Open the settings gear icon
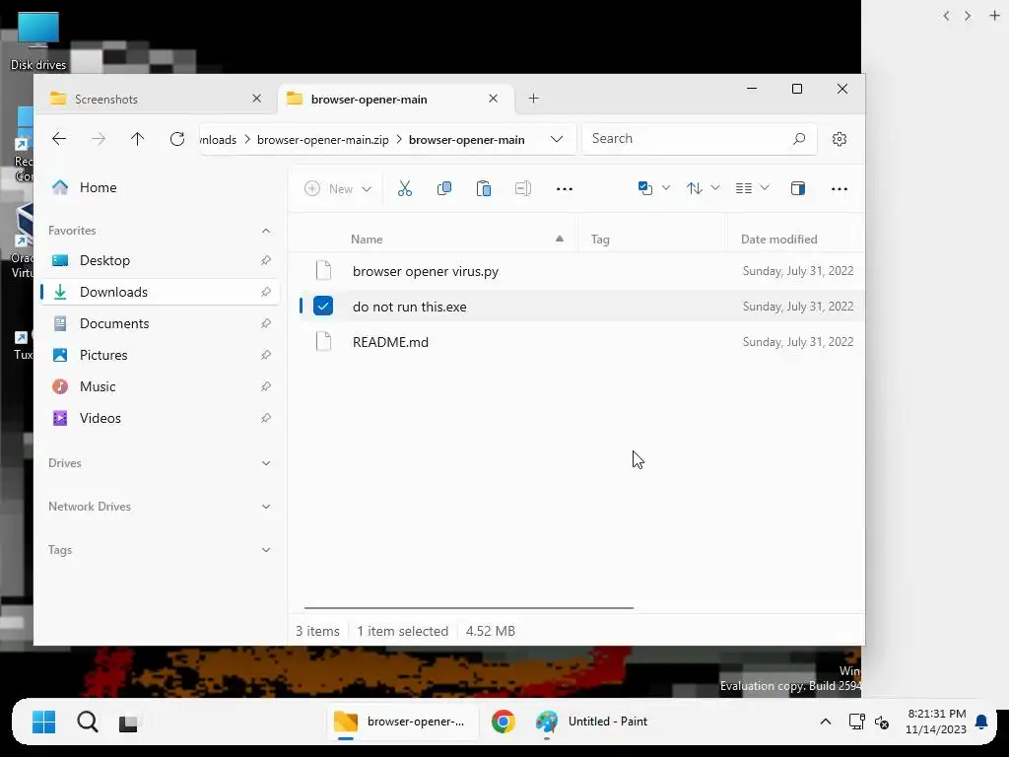Image resolution: width=1009 pixels, height=757 pixels. click(x=840, y=139)
